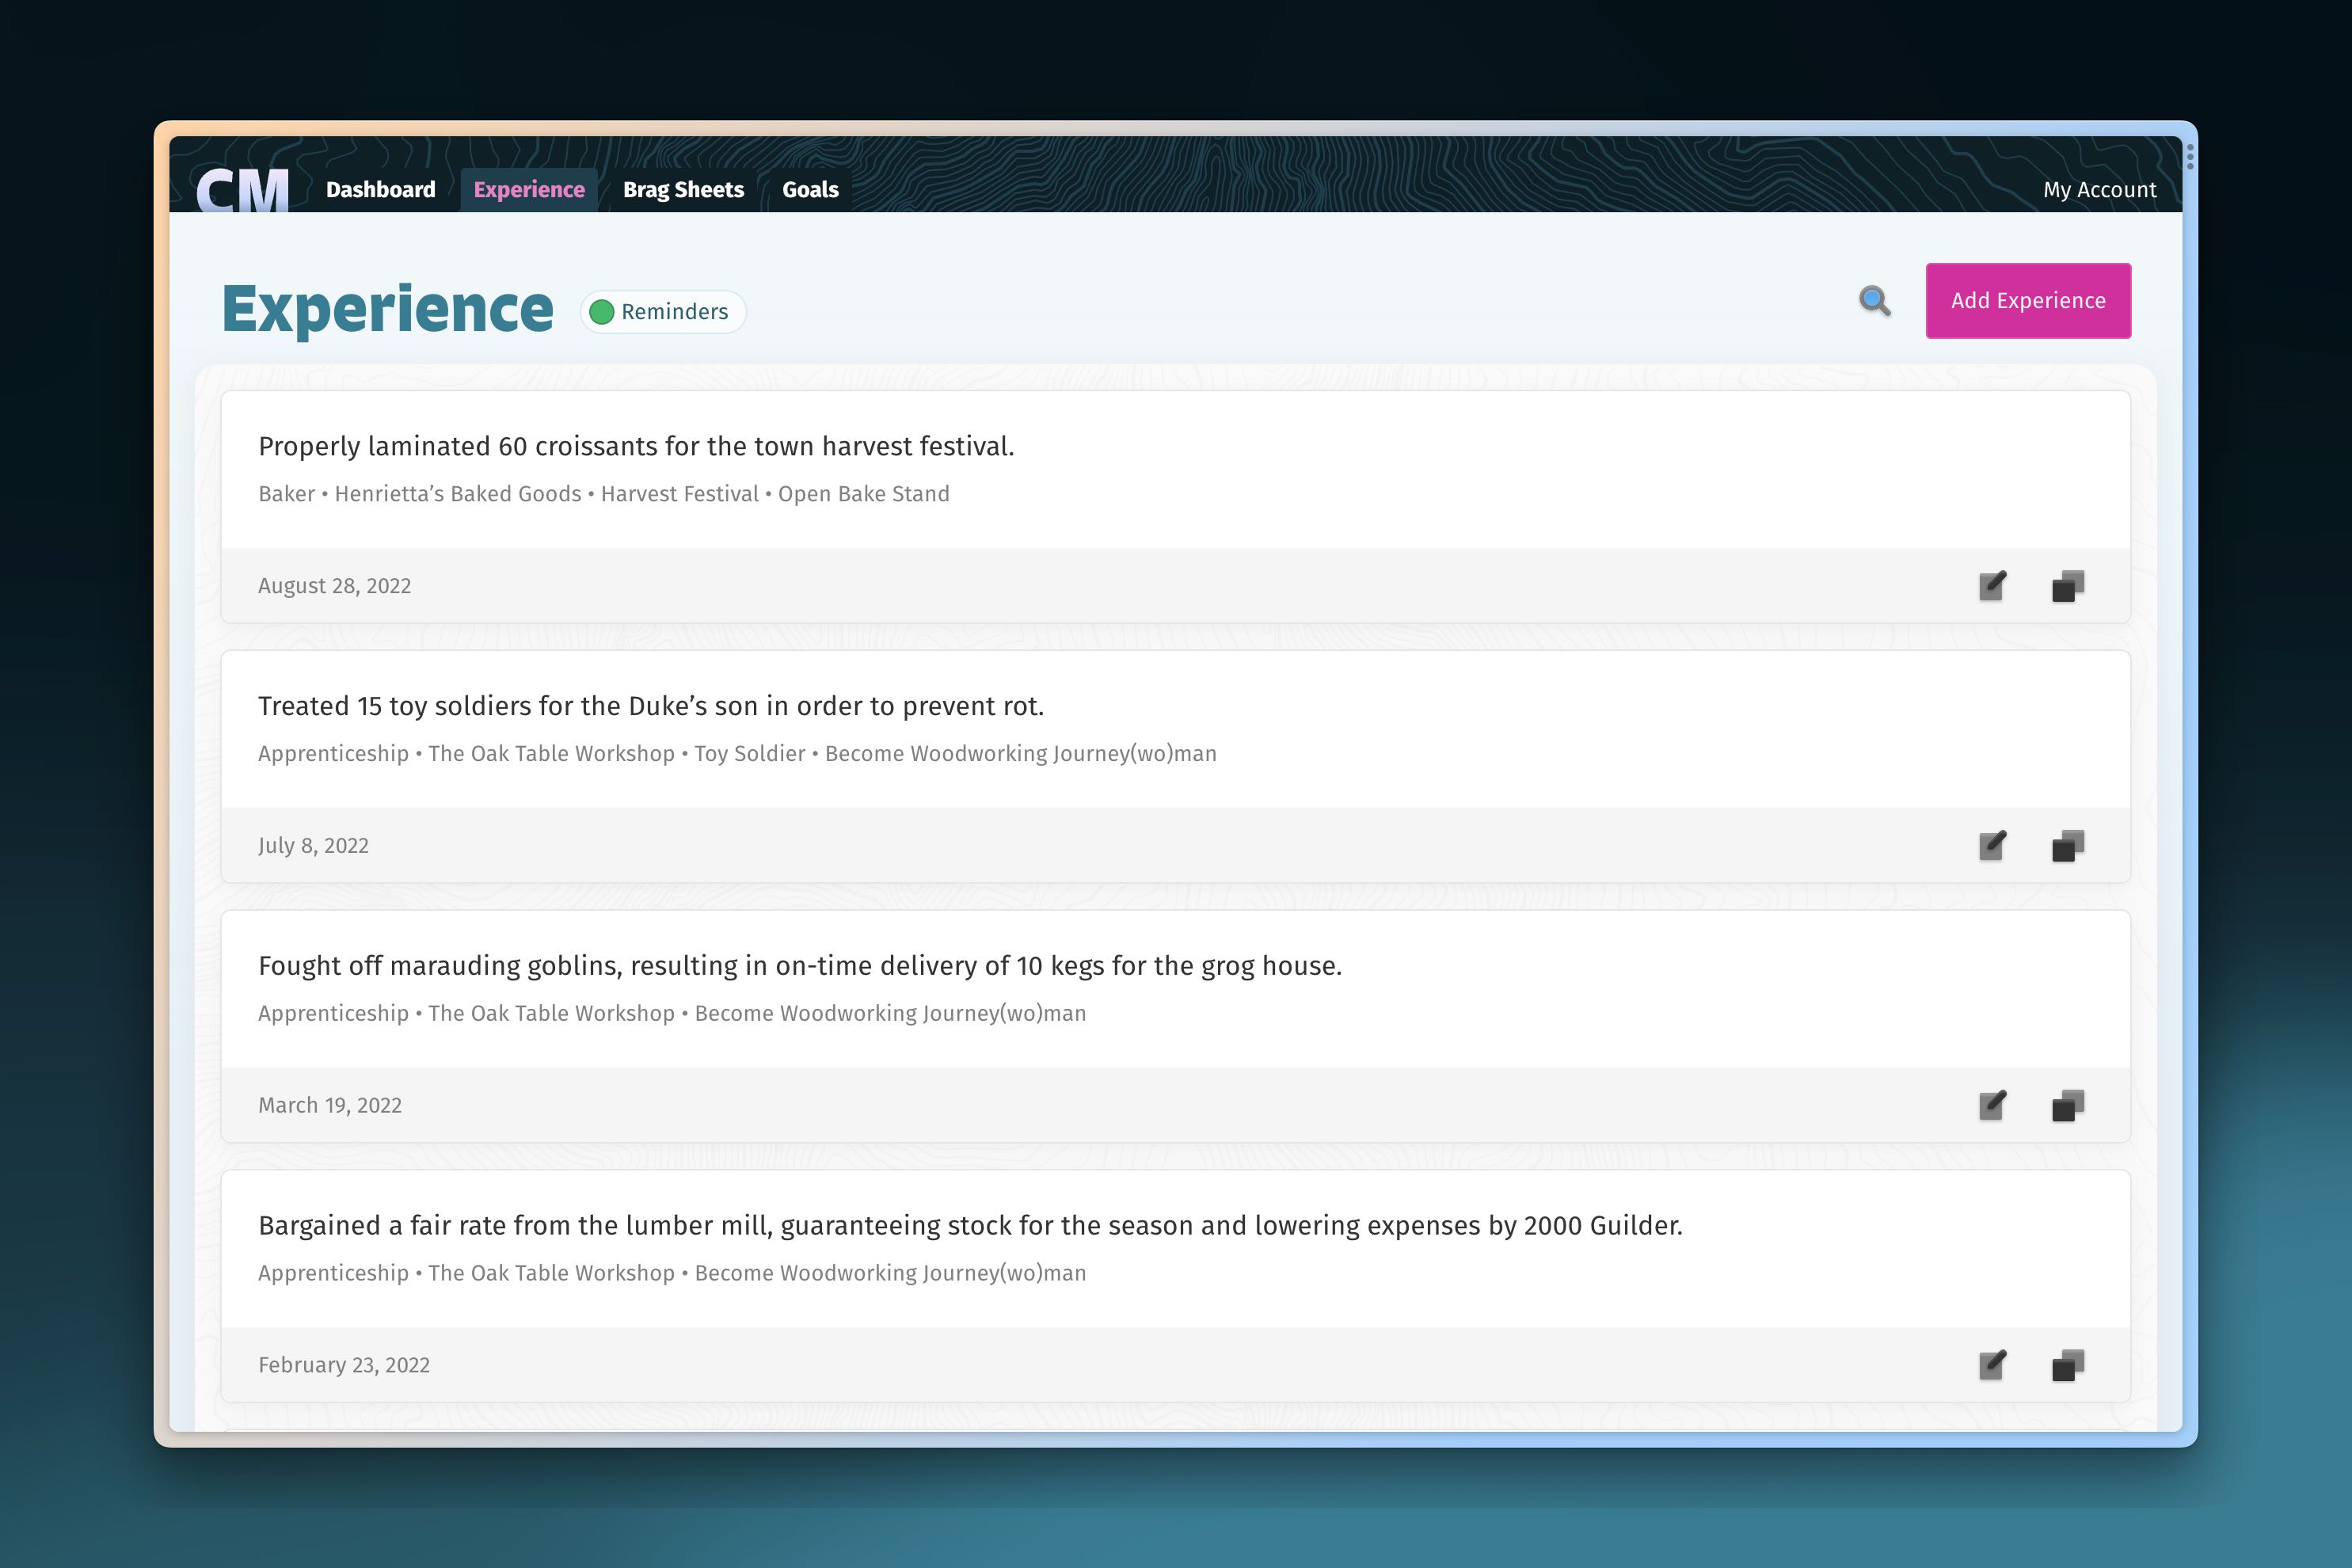Image resolution: width=2352 pixels, height=1568 pixels.
Task: Duplicate the lumber mill experience entry
Action: [2067, 1365]
